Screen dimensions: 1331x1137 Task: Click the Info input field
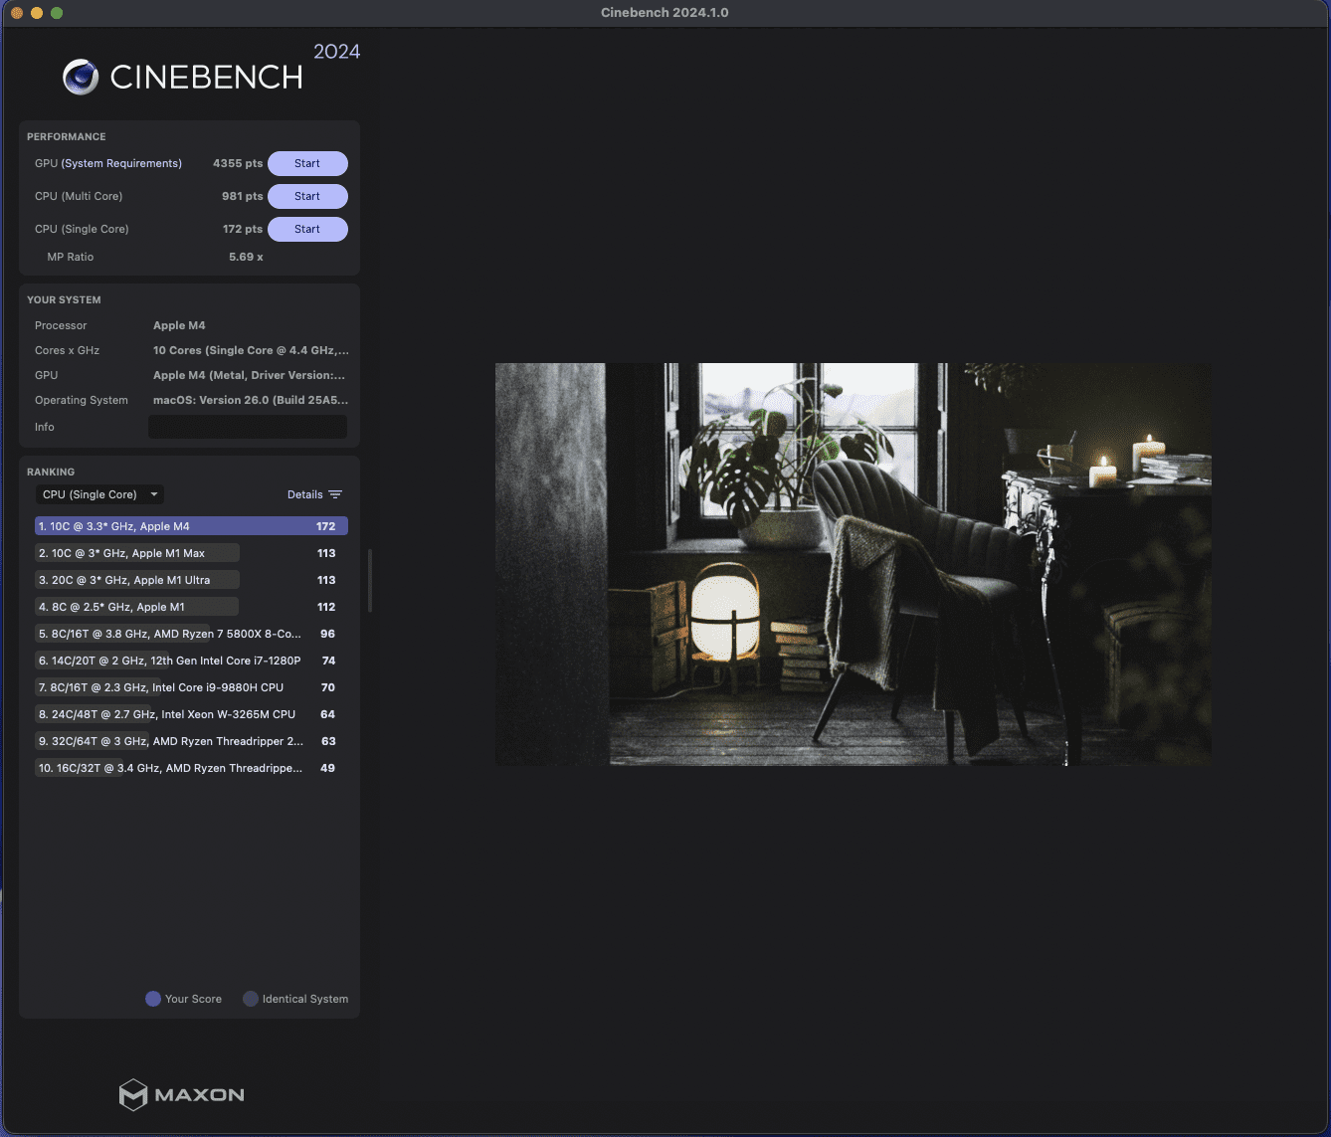pos(248,427)
